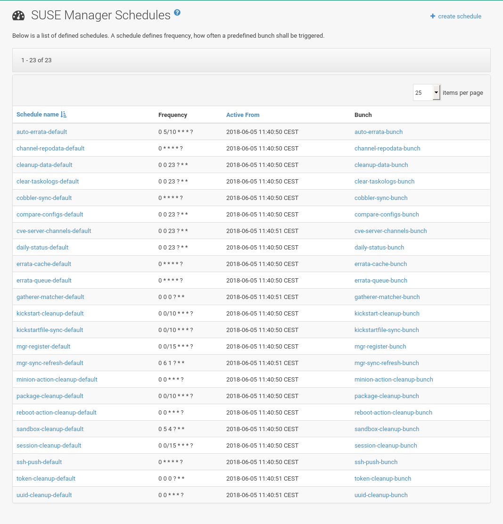
Task: Click the uuid-cleanup-bunch link
Action: pos(381,495)
